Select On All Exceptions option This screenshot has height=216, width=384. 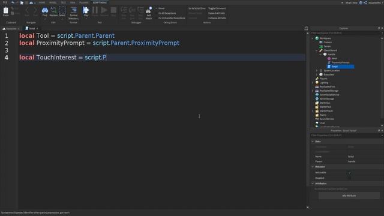coord(167,13)
